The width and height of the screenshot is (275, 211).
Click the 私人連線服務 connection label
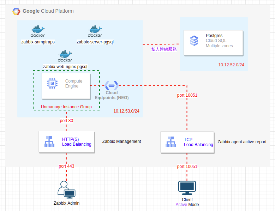point(164,49)
